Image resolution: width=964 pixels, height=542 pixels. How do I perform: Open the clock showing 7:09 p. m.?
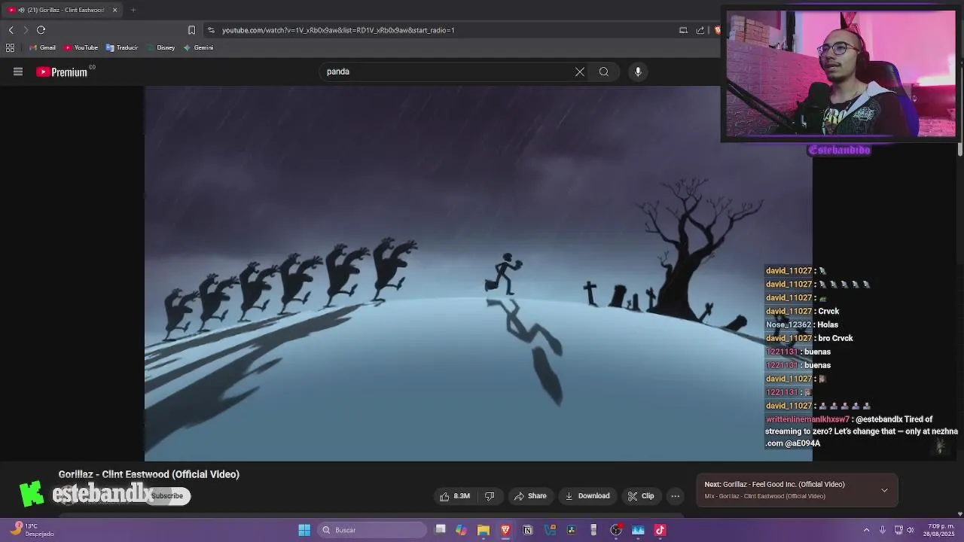pyautogui.click(x=940, y=530)
